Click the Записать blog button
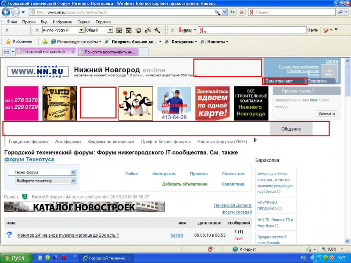The width and height of the screenshot is (351, 263). click(x=326, y=114)
